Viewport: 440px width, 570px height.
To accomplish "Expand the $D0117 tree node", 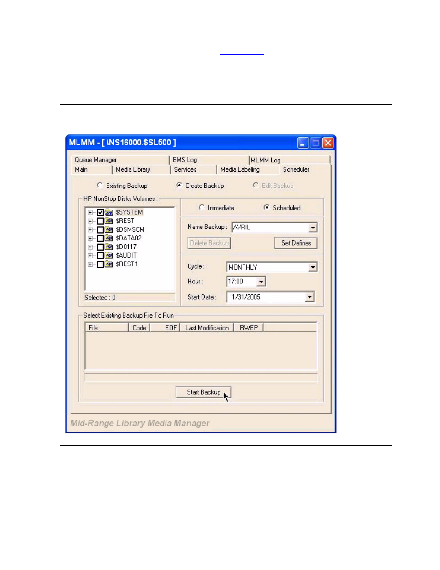I will pos(90,247).
